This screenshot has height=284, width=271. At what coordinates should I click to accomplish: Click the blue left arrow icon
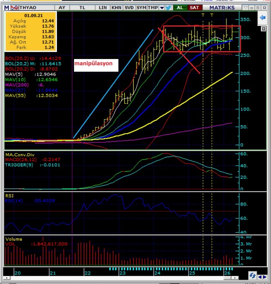[262, 18]
